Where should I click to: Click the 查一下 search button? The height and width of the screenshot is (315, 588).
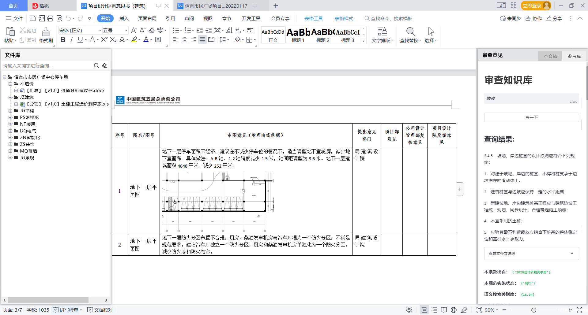[531, 117]
